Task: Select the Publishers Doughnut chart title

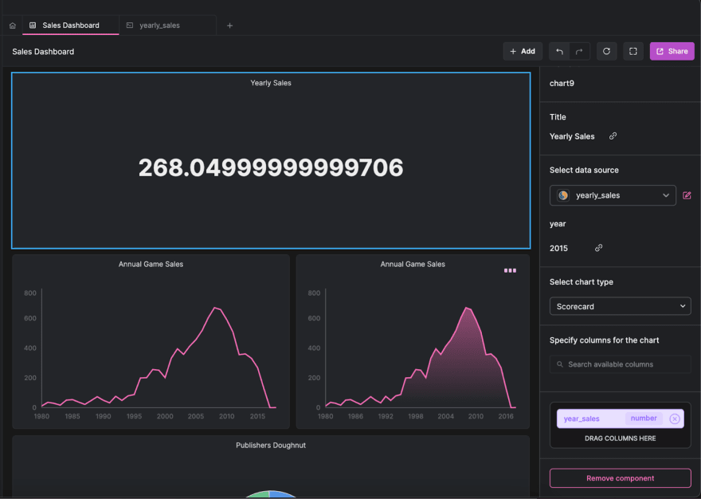Action: click(271, 446)
